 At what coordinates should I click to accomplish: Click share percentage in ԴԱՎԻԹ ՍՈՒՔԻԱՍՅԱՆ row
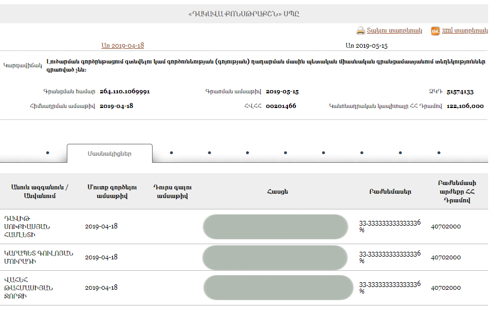point(390,226)
